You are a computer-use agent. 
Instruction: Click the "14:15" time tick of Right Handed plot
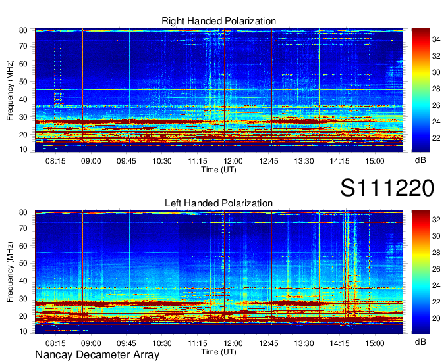point(339,161)
